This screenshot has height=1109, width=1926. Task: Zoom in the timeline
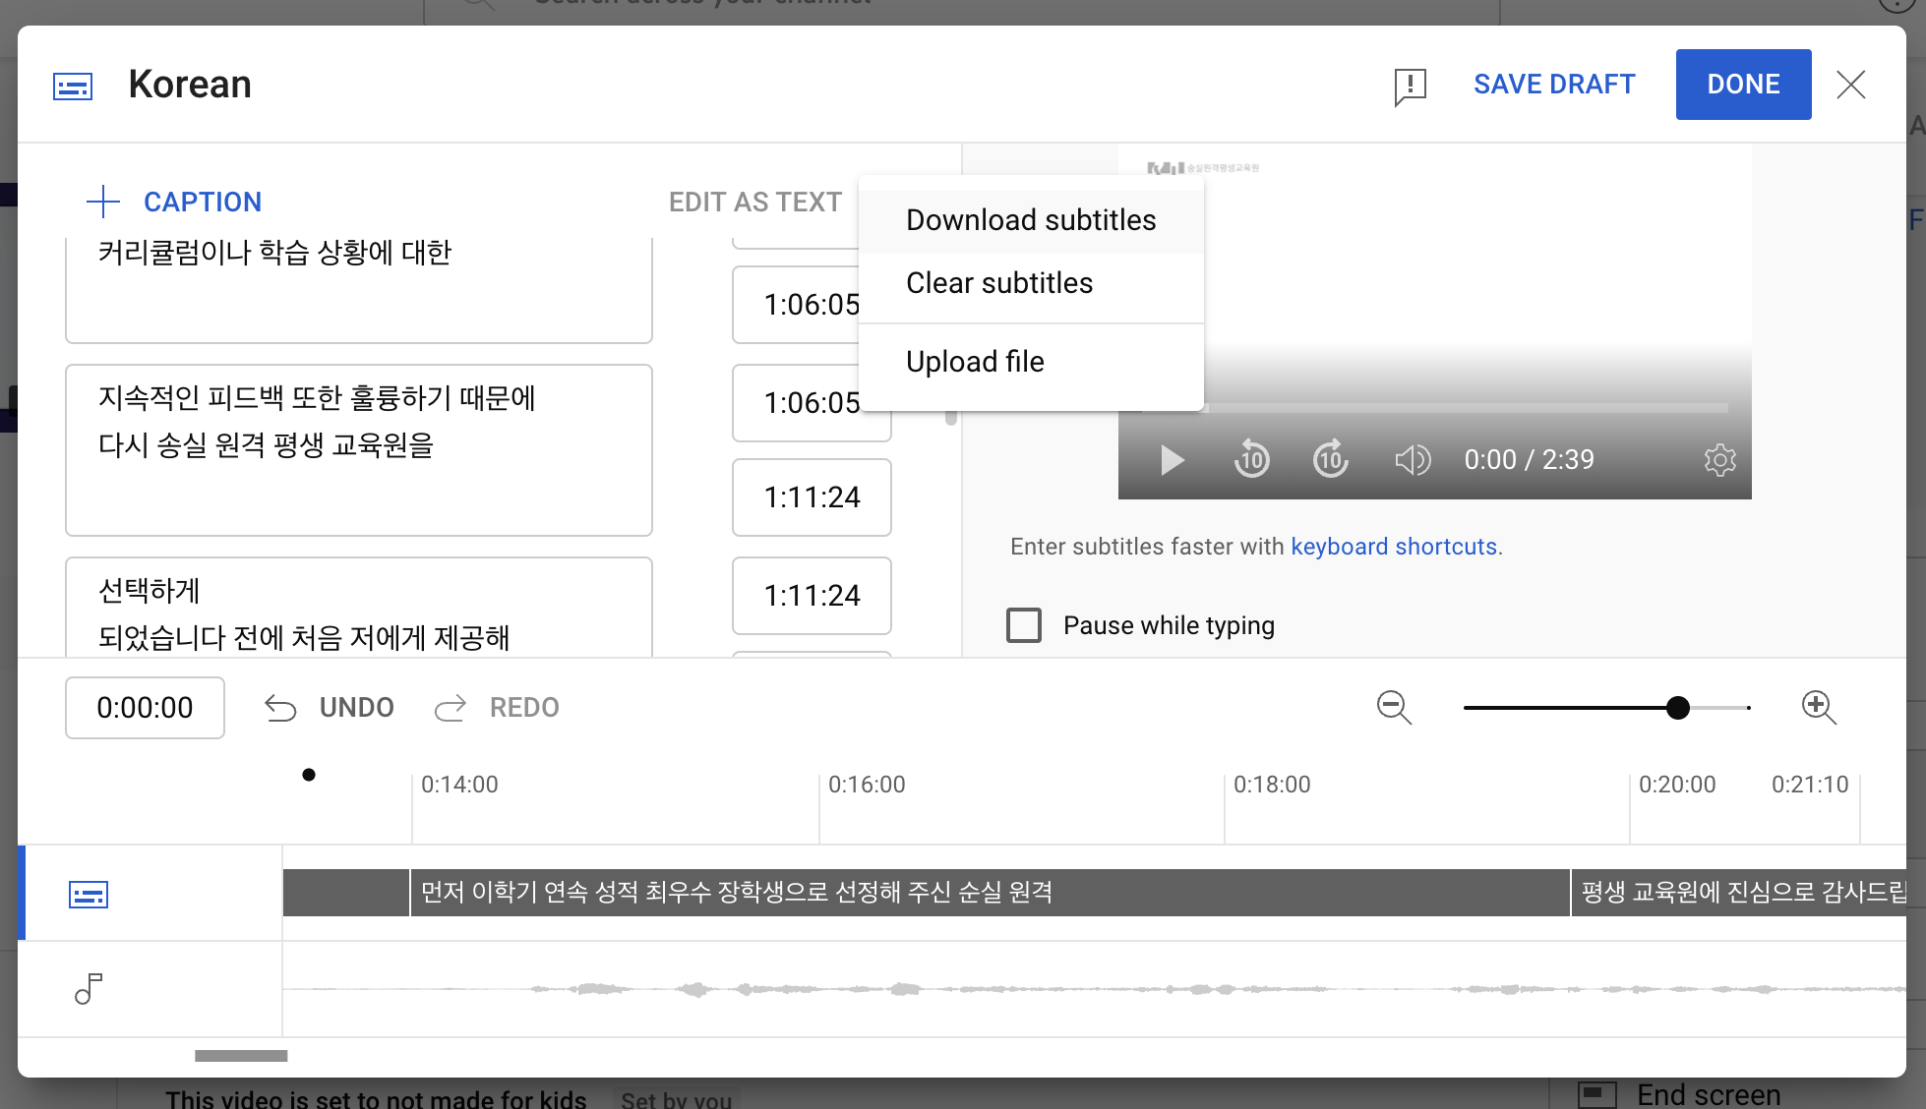[x=1818, y=707]
